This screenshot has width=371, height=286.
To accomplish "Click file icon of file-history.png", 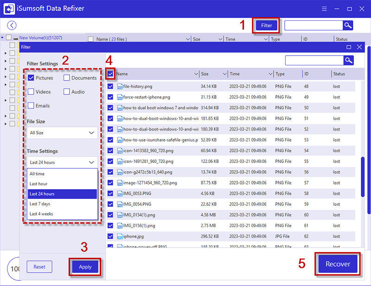I will (120, 86).
